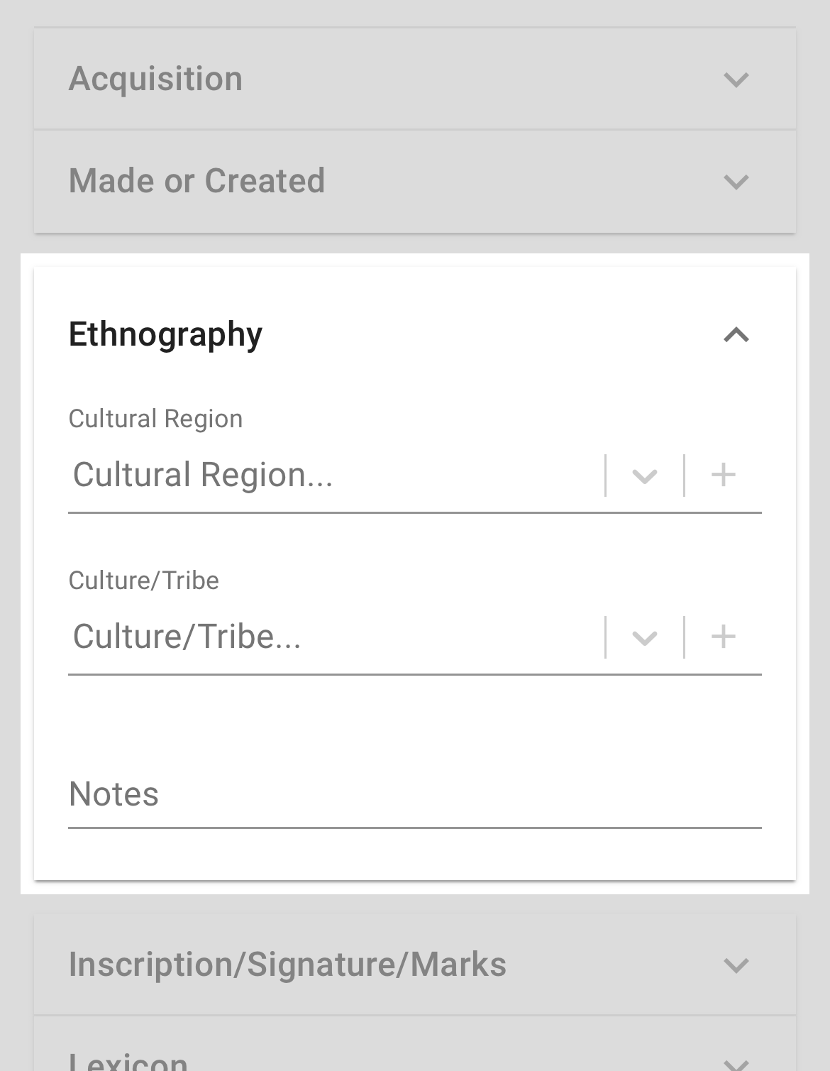Viewport: 830px width, 1071px height.
Task: Click the plus icon beside Culture/Tribe
Action: click(725, 637)
